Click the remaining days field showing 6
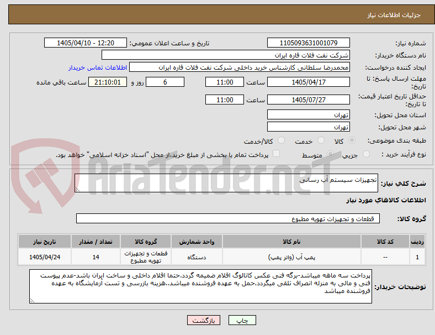435x335 pixels. (165, 82)
